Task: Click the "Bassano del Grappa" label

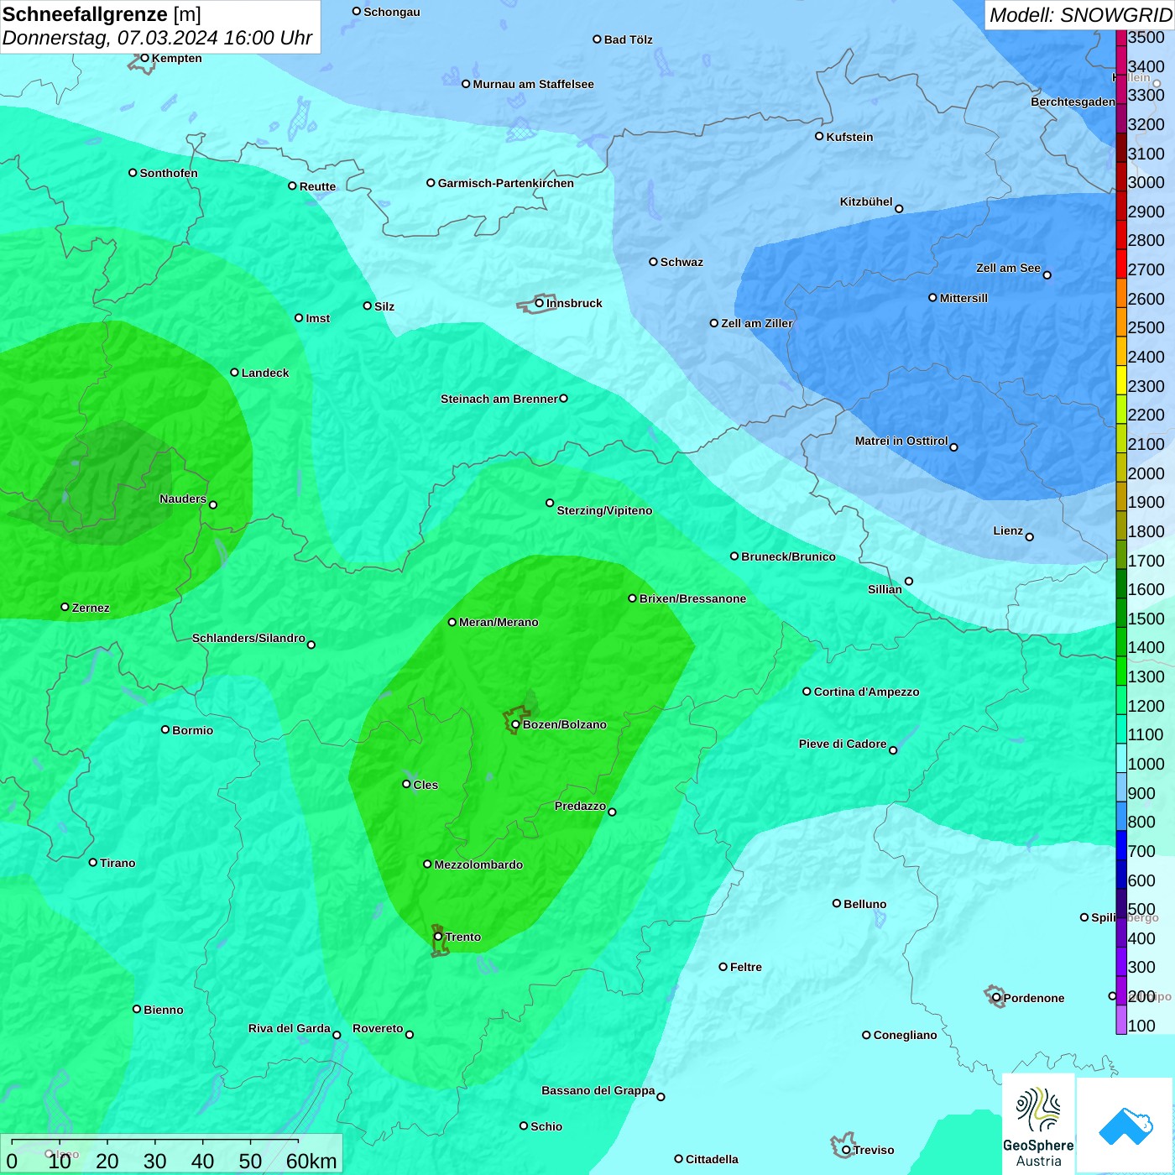Action: pos(598,1090)
